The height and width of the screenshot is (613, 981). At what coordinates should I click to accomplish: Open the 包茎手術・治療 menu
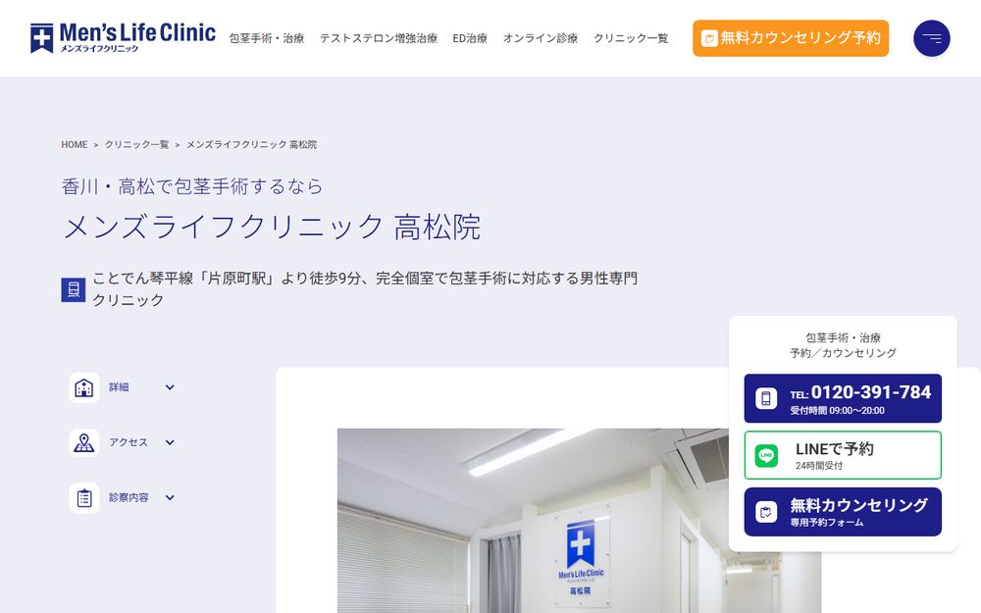coord(267,38)
